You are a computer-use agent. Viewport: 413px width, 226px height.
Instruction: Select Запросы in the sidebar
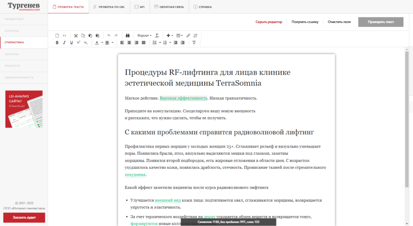point(24,54)
